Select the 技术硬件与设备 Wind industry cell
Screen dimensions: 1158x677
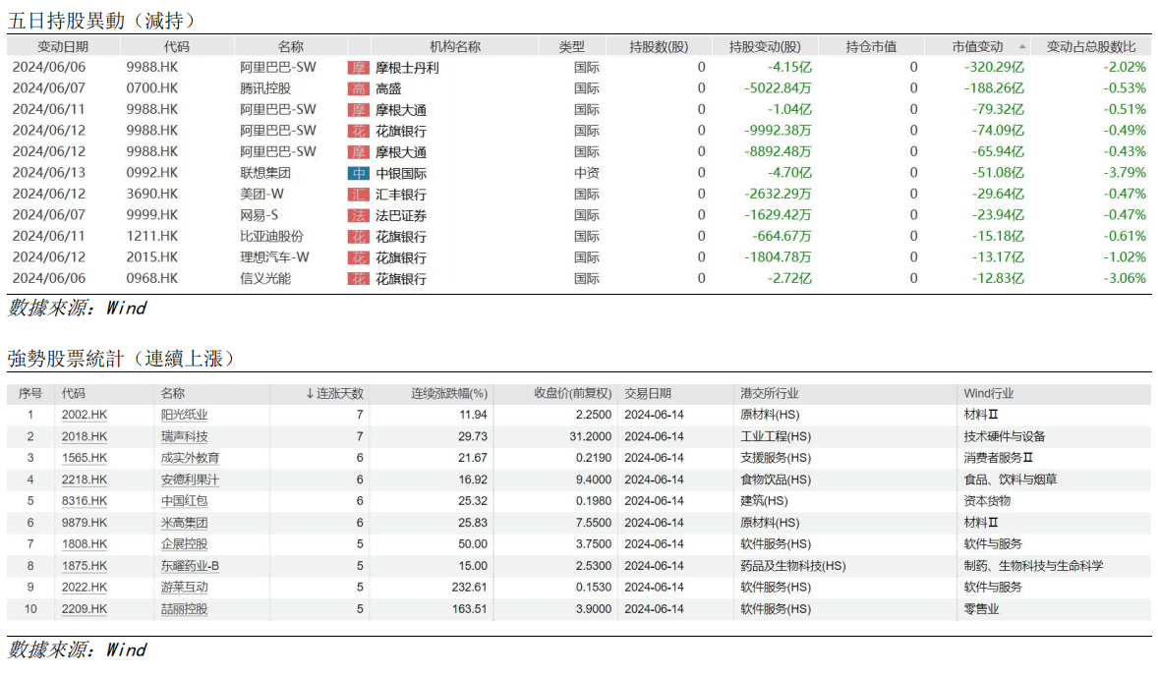tap(1005, 436)
